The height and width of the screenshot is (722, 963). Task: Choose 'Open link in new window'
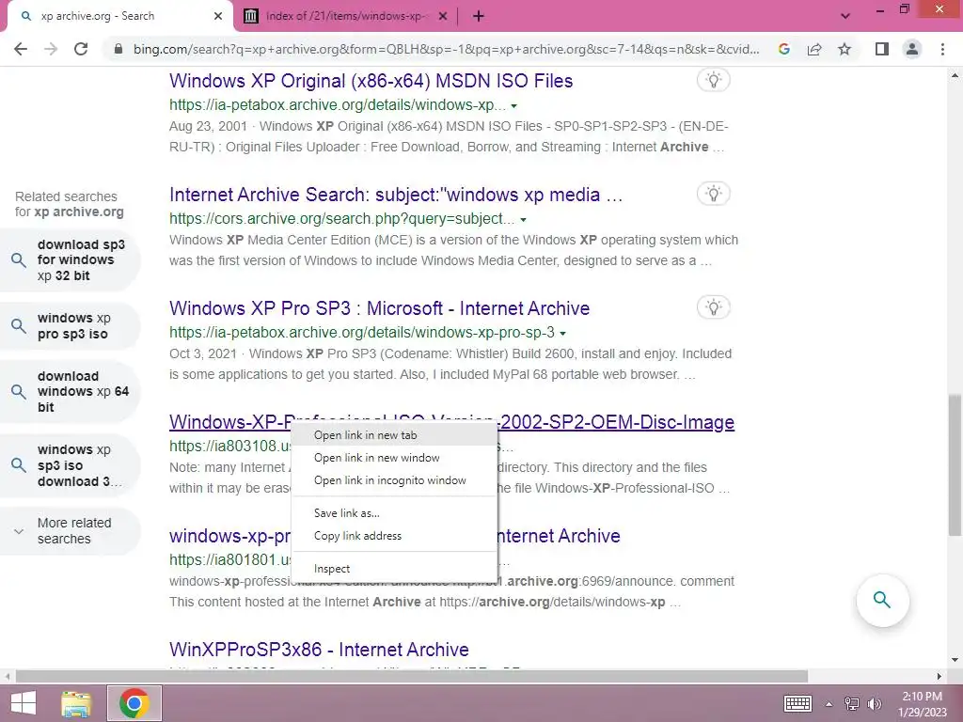point(394,458)
